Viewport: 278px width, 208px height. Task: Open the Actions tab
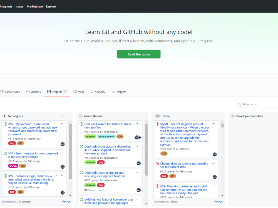coord(34,92)
